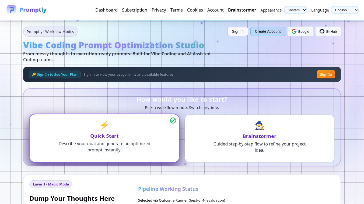Sign in with the GitHub button
Image resolution: width=364 pixels, height=204 pixels.
pos(328,31)
